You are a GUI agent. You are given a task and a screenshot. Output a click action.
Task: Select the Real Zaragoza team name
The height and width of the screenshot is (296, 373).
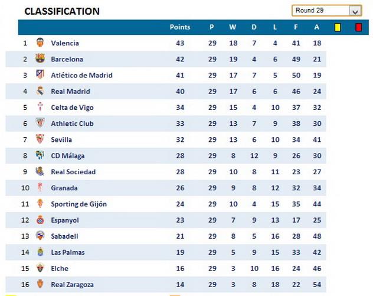tap(72, 284)
